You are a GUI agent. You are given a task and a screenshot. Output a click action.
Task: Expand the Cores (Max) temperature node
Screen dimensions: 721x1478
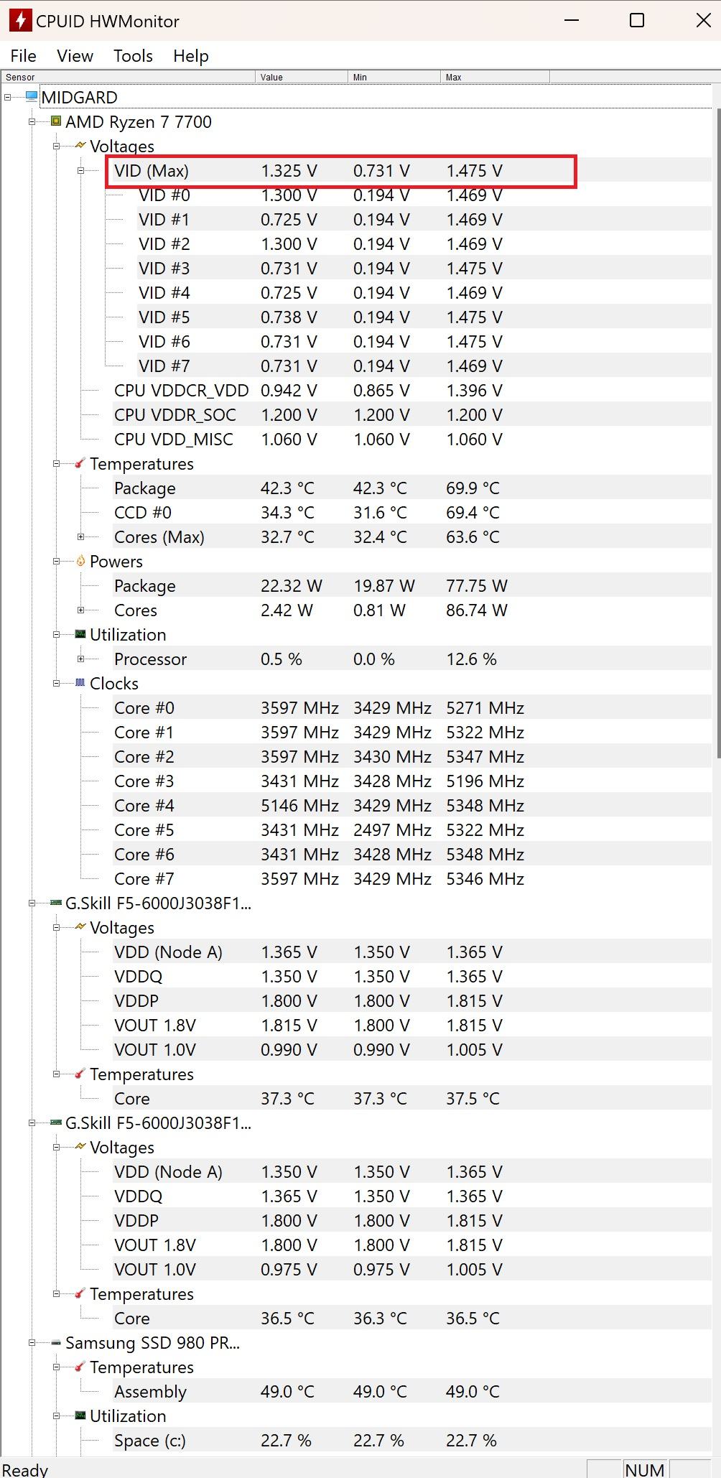(81, 537)
